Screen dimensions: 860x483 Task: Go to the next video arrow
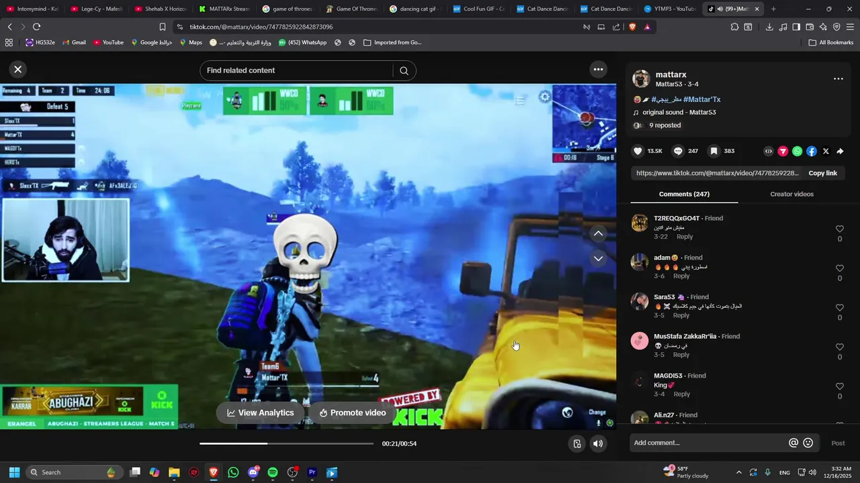[x=598, y=258]
